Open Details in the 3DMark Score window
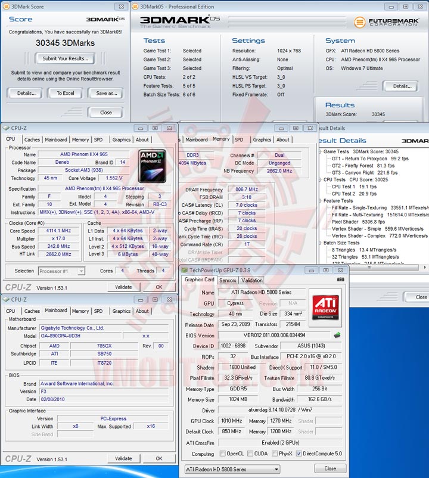Screen dimensions: 429x478 point(26,93)
